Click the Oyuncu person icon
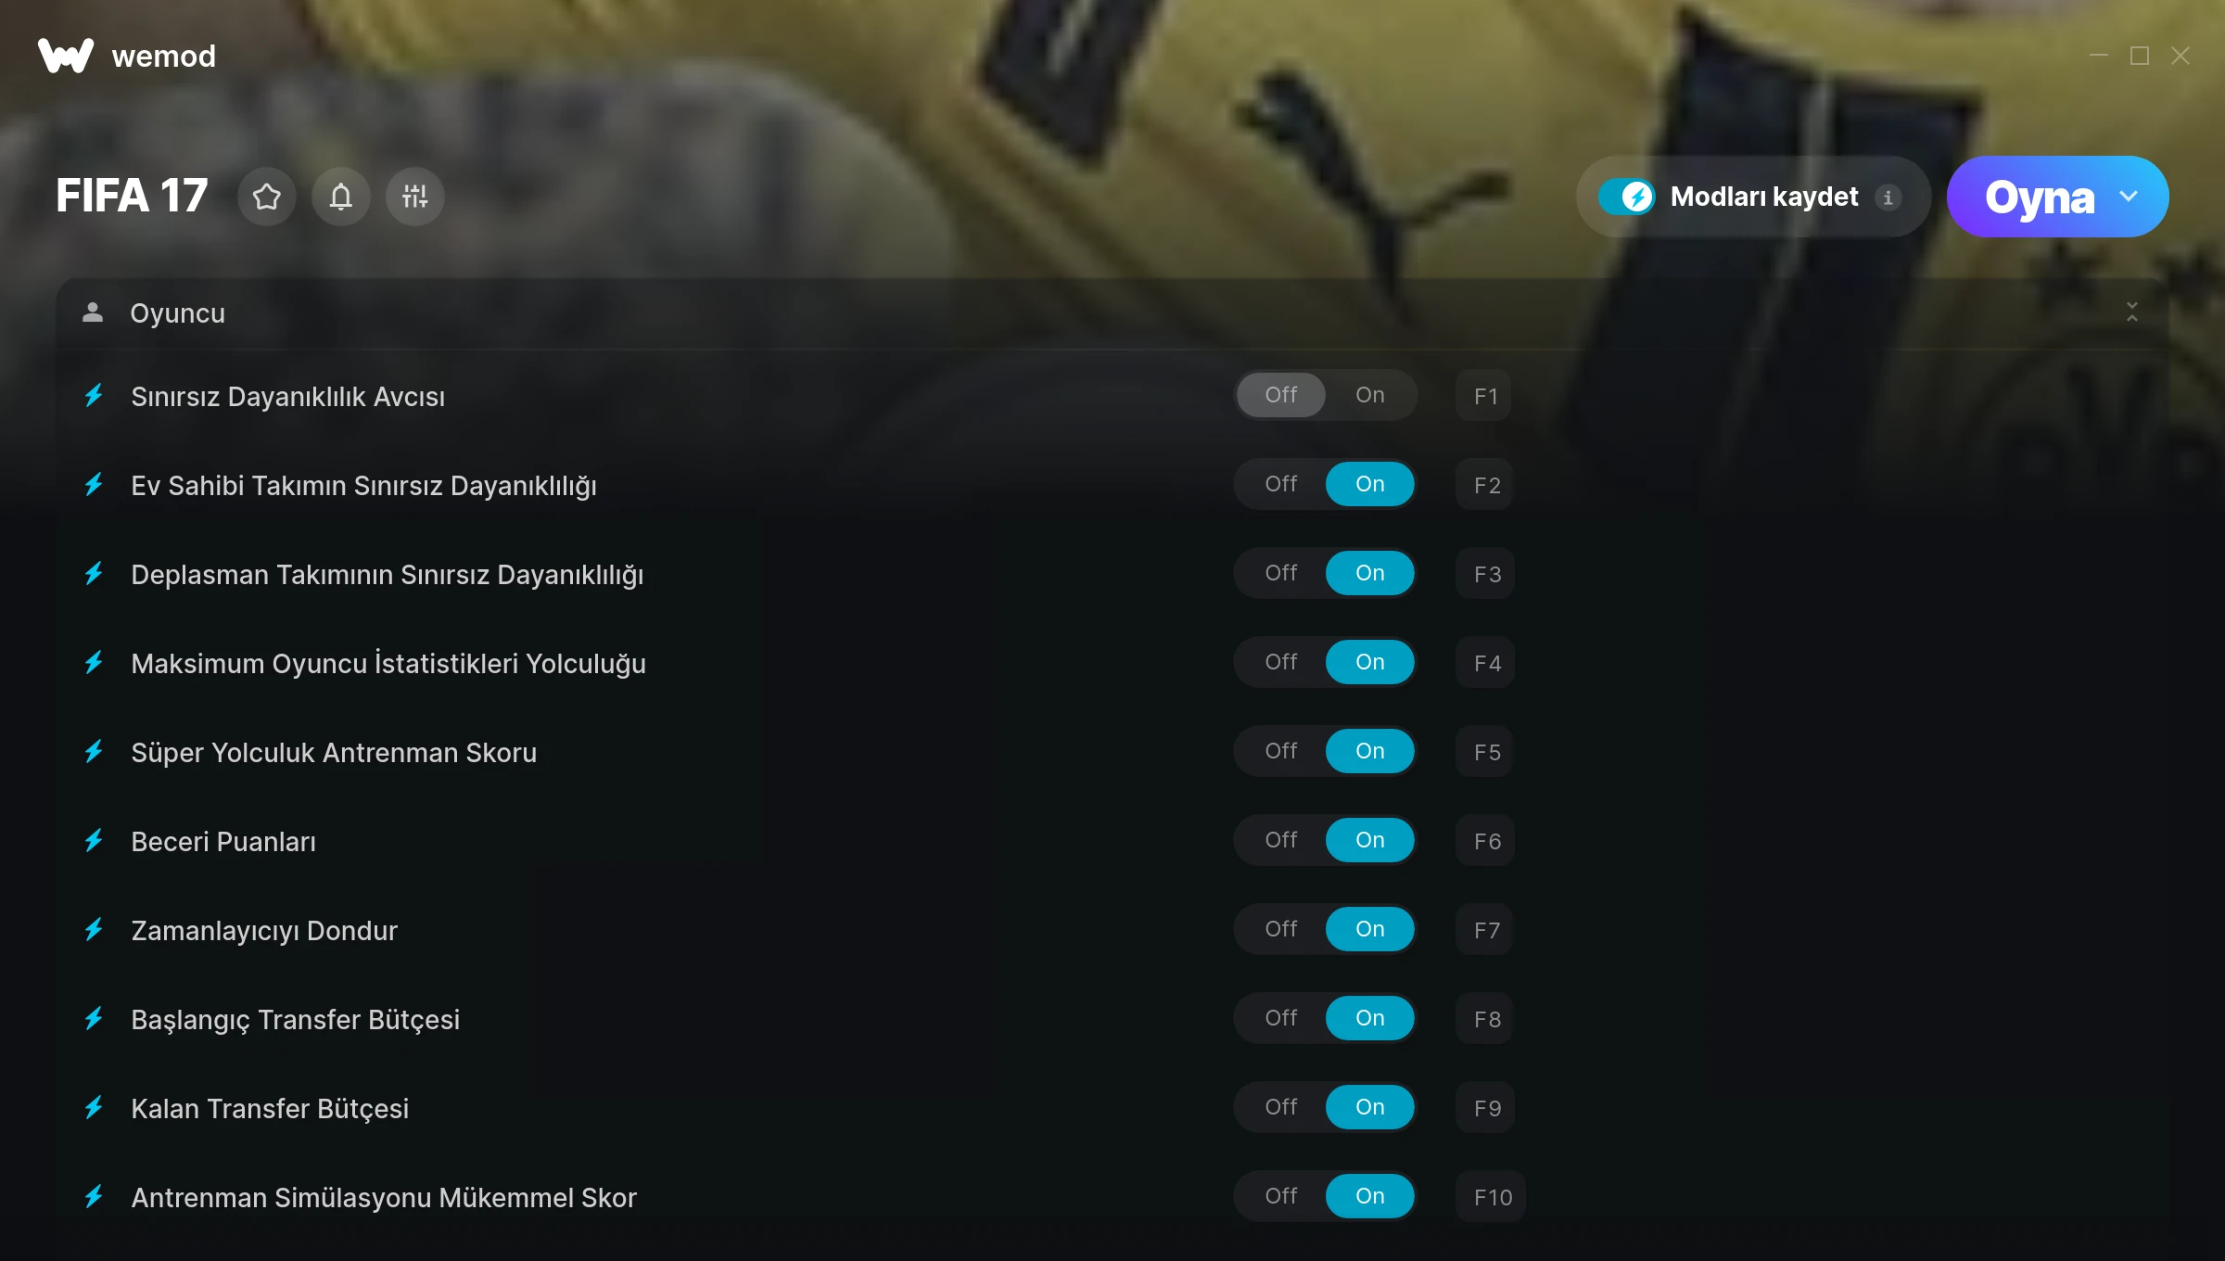The height and width of the screenshot is (1261, 2225). 93,312
